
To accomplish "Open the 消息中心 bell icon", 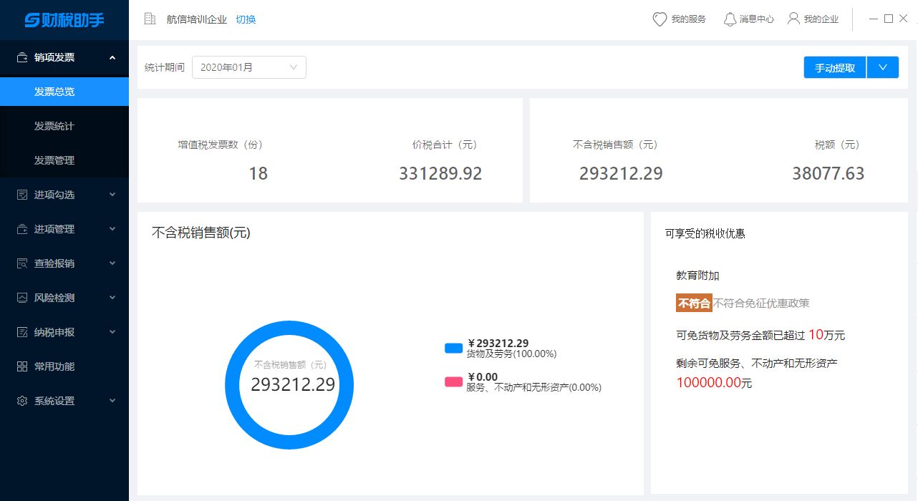I will click(730, 19).
